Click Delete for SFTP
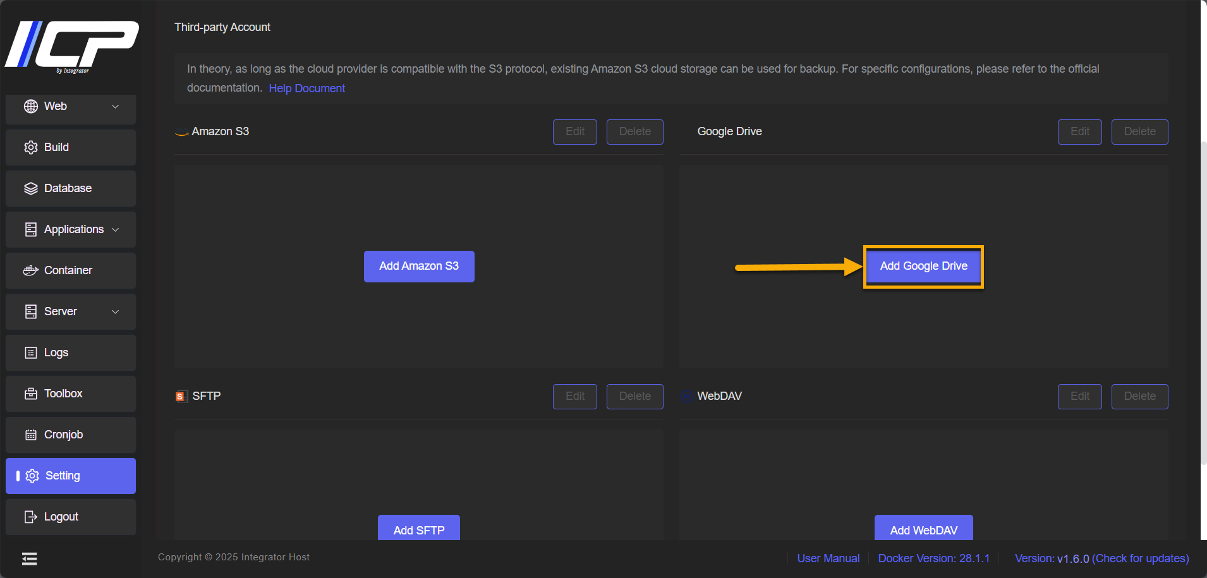 (635, 396)
